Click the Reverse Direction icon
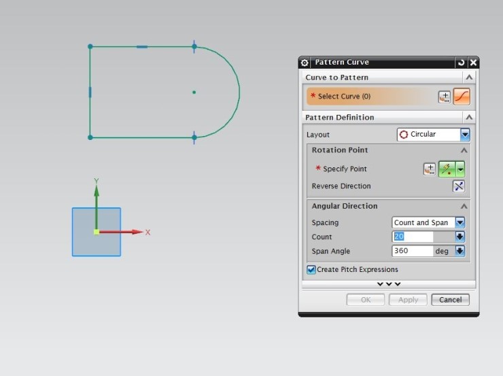The height and width of the screenshot is (376, 503). pos(459,186)
